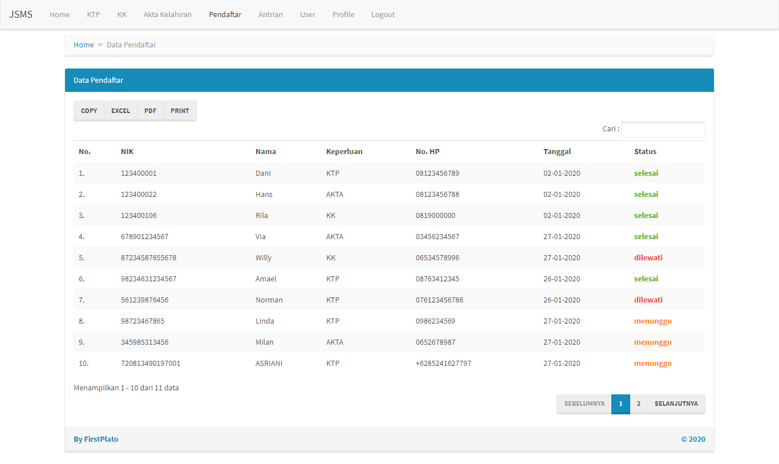Sort by the No. HP column header
779x464 pixels.
click(428, 151)
